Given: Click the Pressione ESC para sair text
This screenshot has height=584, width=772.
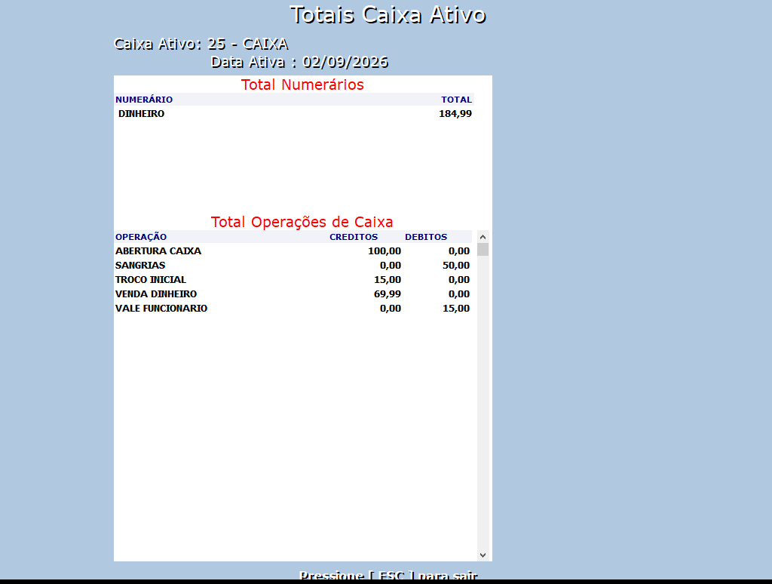Looking at the screenshot, I should coord(388,575).
